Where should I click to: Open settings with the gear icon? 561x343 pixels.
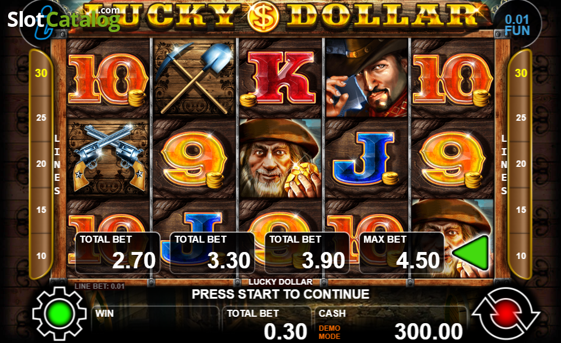[x=59, y=313]
